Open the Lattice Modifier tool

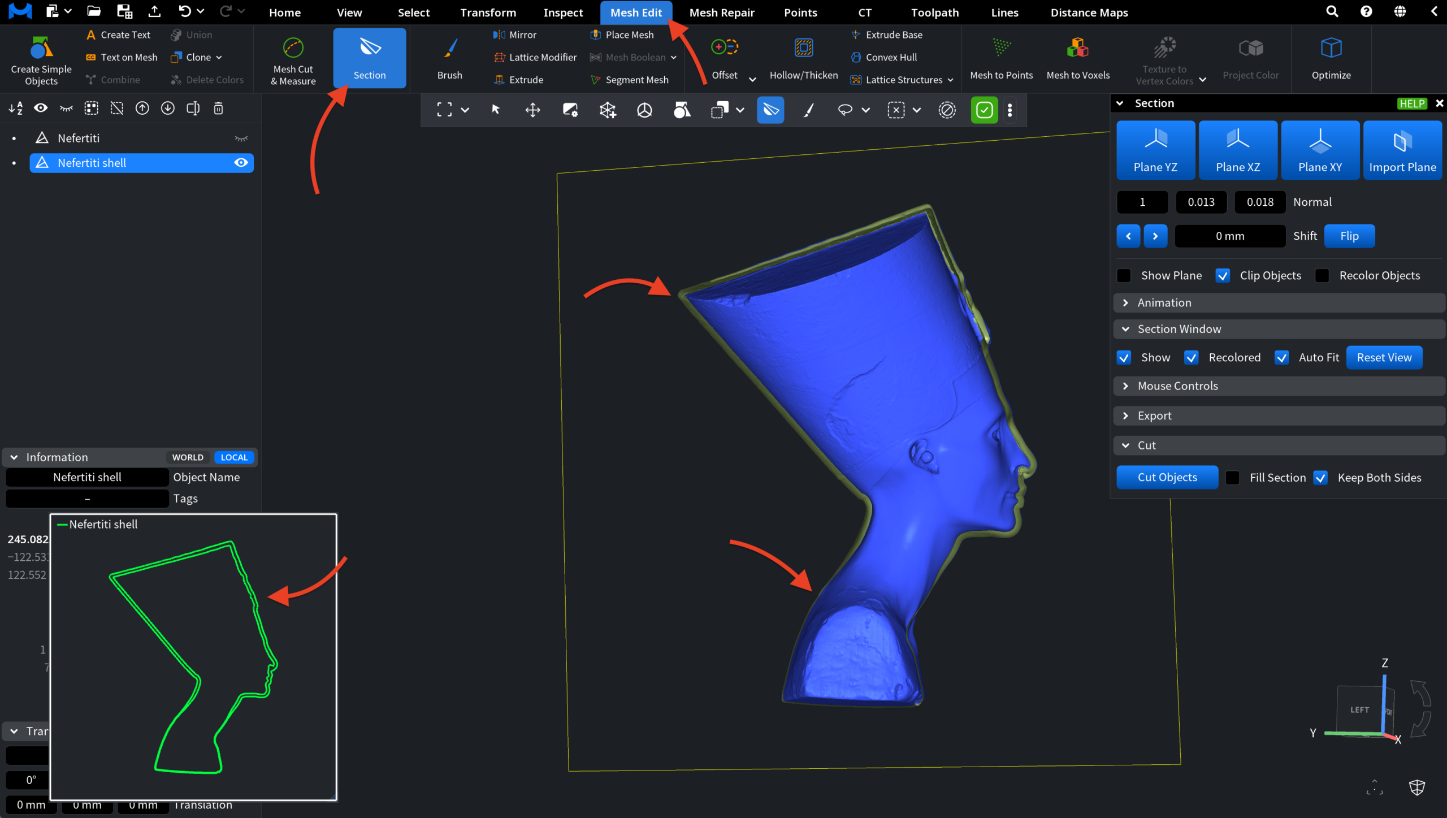[535, 57]
